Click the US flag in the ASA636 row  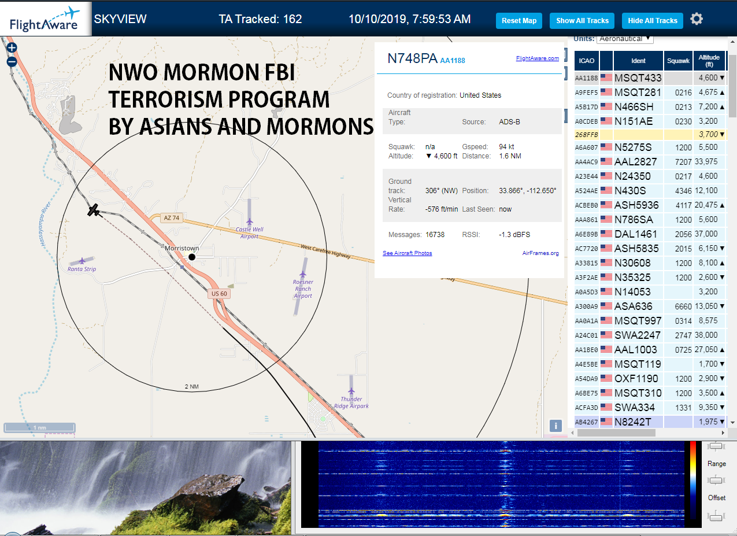(x=606, y=306)
